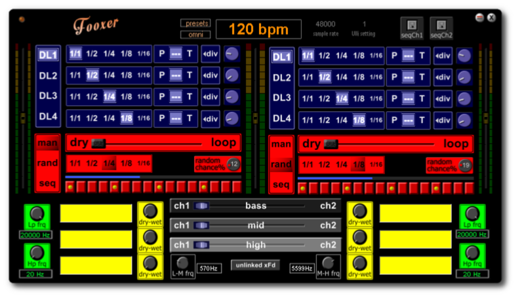Viewport: 524px width, 305px height.
Task: Click the left channel Lp frq knob
Action: click(37, 213)
